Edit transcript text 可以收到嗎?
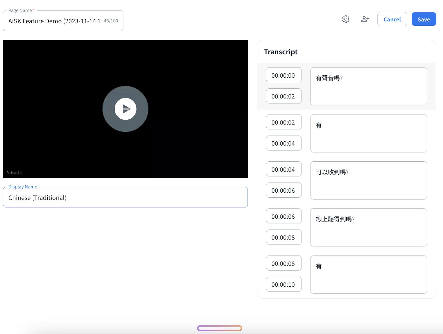This screenshot has height=334, width=443. pyautogui.click(x=368, y=180)
